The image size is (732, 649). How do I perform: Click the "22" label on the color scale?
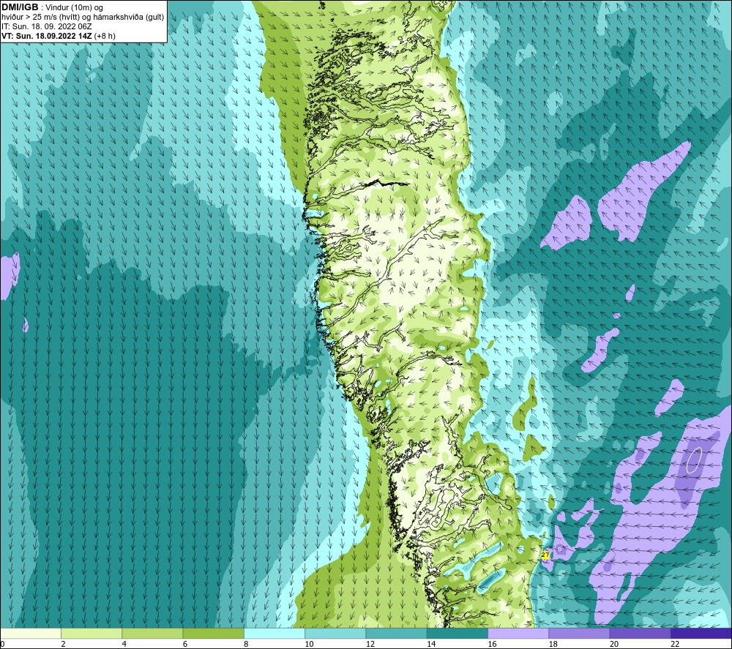click(x=675, y=644)
